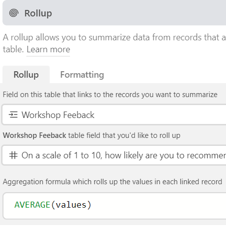Image resolution: width=226 pixels, height=238 pixels.
Task: Click the rollup description paragraph text
Action: (x=114, y=43)
